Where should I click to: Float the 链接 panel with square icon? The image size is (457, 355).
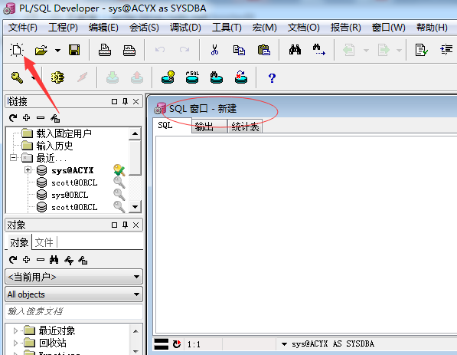(115, 102)
